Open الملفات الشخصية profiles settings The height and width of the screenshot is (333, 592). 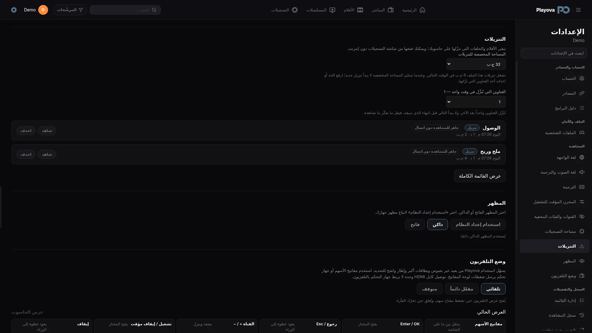[554, 133]
